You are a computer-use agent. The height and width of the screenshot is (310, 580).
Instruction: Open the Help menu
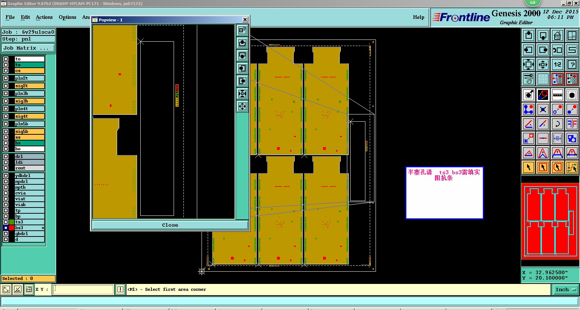pyautogui.click(x=419, y=17)
